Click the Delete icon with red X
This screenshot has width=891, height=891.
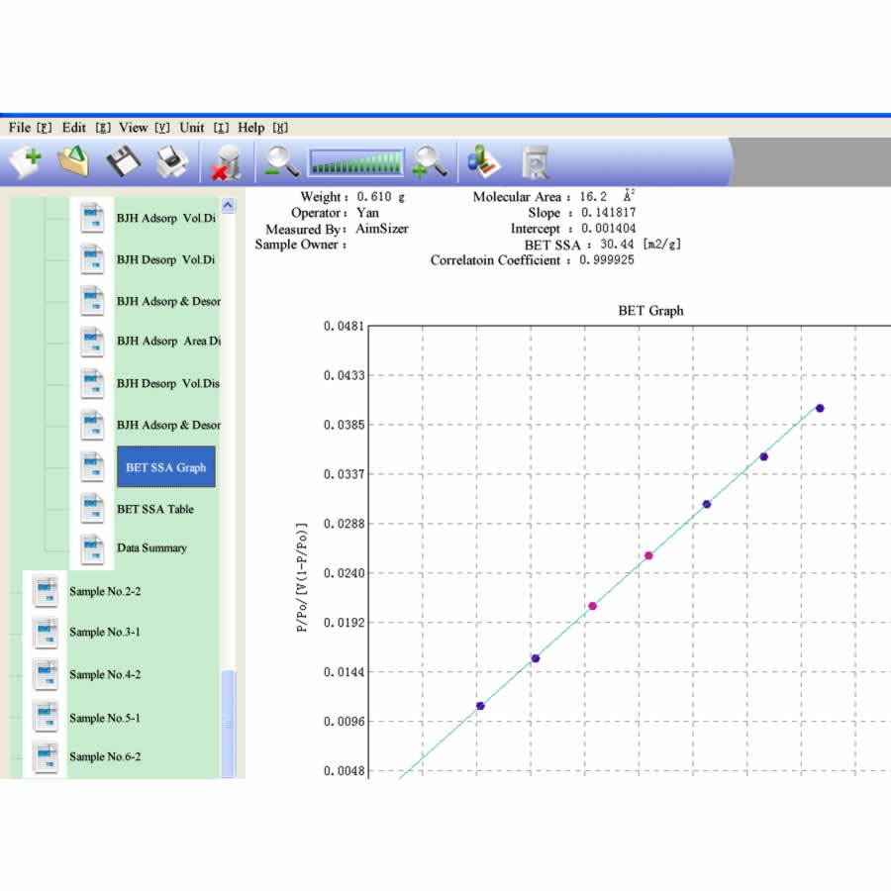point(226,162)
